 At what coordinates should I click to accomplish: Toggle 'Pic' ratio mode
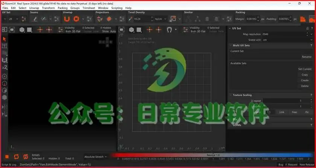[307, 112]
